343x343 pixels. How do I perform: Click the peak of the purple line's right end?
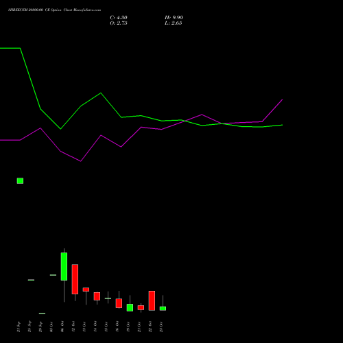pyautogui.click(x=282, y=100)
